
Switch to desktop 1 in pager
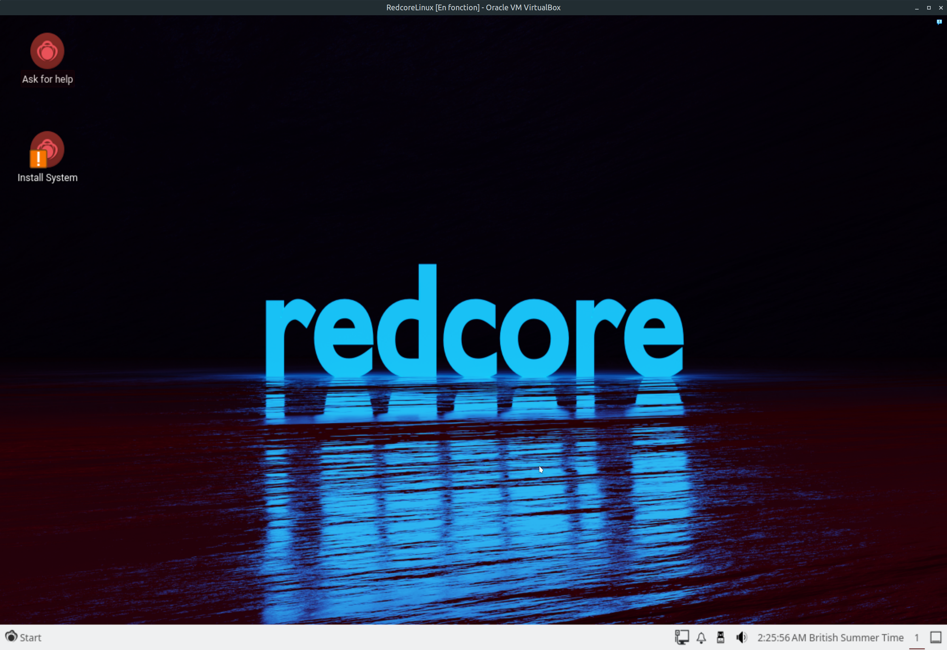click(x=917, y=637)
